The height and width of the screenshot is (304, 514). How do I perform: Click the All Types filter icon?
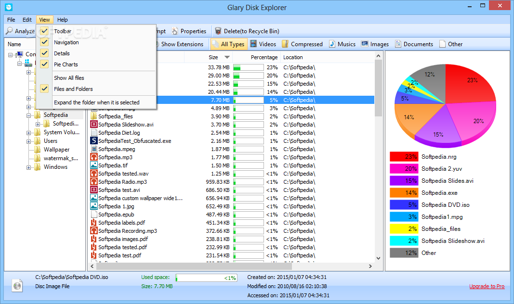click(215, 44)
